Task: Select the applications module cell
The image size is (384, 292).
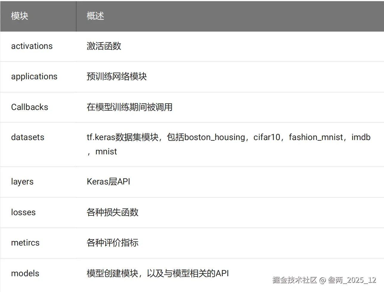Action: point(34,77)
